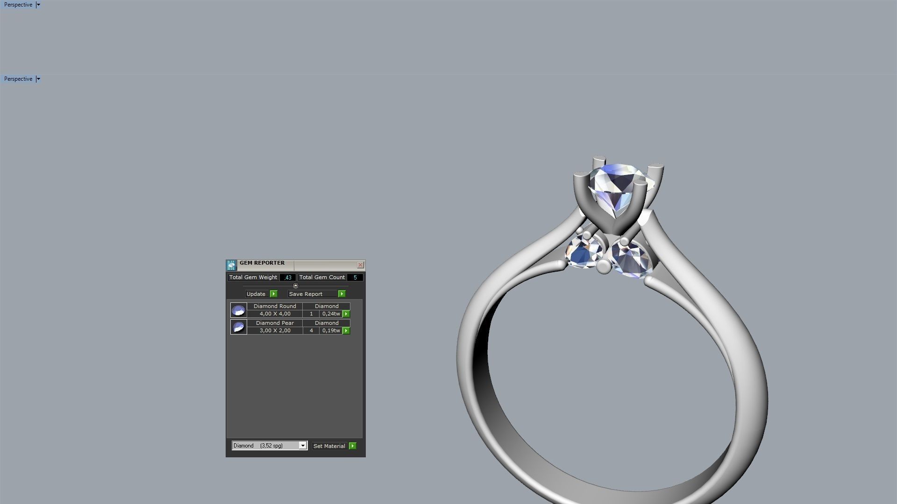Close the Gem Reporter panel
This screenshot has width=897, height=504.
pyautogui.click(x=361, y=265)
